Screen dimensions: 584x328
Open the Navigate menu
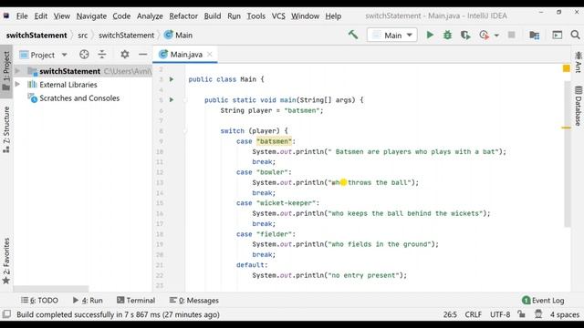91,16
